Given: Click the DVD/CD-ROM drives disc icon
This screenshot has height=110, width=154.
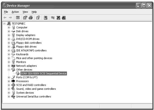Looking at the screenshot, I should pyautogui.click(x=13, y=39).
